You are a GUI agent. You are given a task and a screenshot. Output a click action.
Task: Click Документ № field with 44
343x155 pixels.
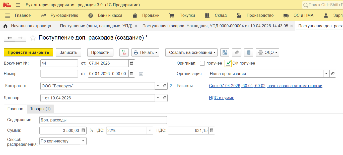(x=59, y=63)
